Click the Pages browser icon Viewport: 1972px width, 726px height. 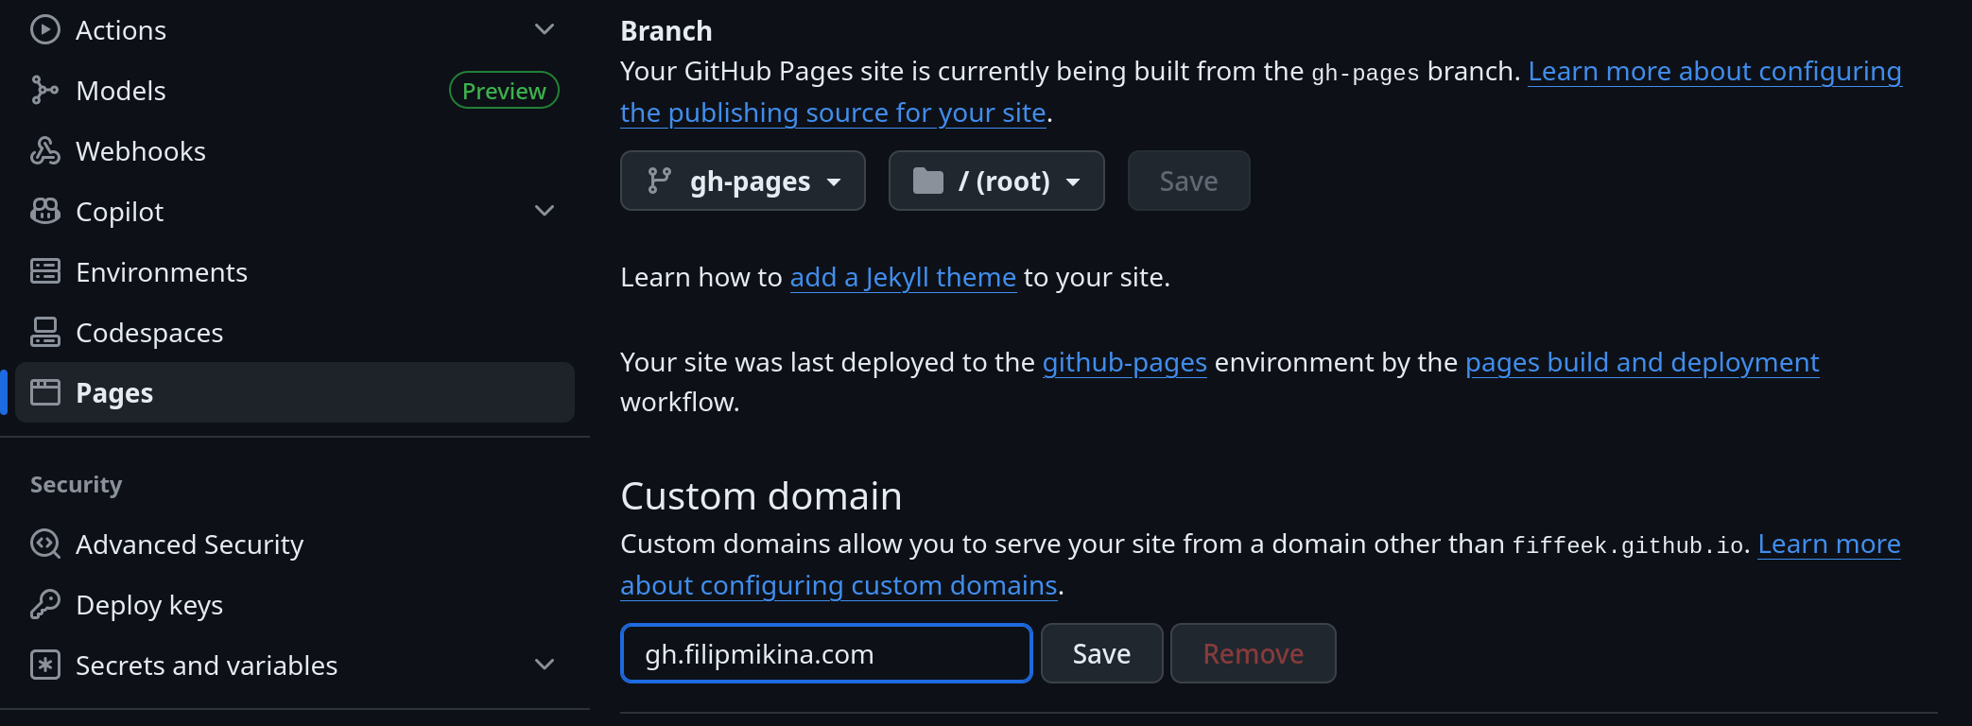point(45,392)
